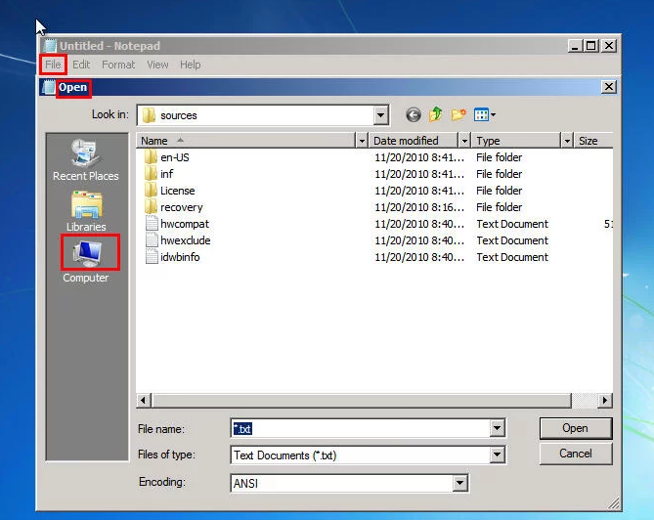Open the Name column filter dropdown
The width and height of the screenshot is (654, 520).
pyautogui.click(x=362, y=141)
